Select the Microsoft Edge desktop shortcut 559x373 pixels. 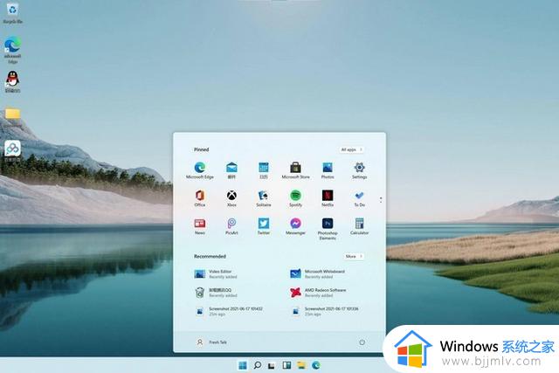click(13, 50)
